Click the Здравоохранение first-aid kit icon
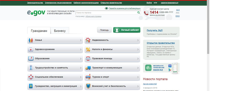Screen dimensions: 245x91 point(31,49)
